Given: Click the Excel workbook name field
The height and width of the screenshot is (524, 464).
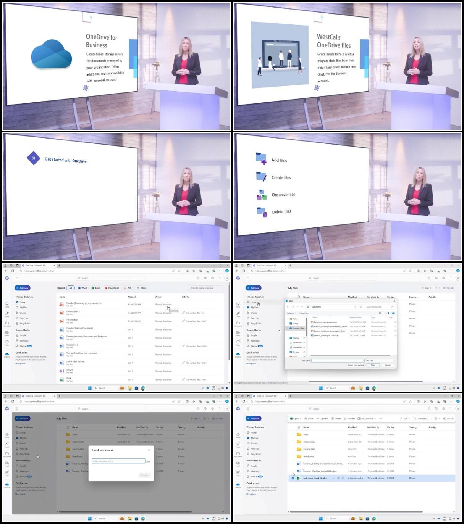Looking at the screenshot, I should 118,461.
